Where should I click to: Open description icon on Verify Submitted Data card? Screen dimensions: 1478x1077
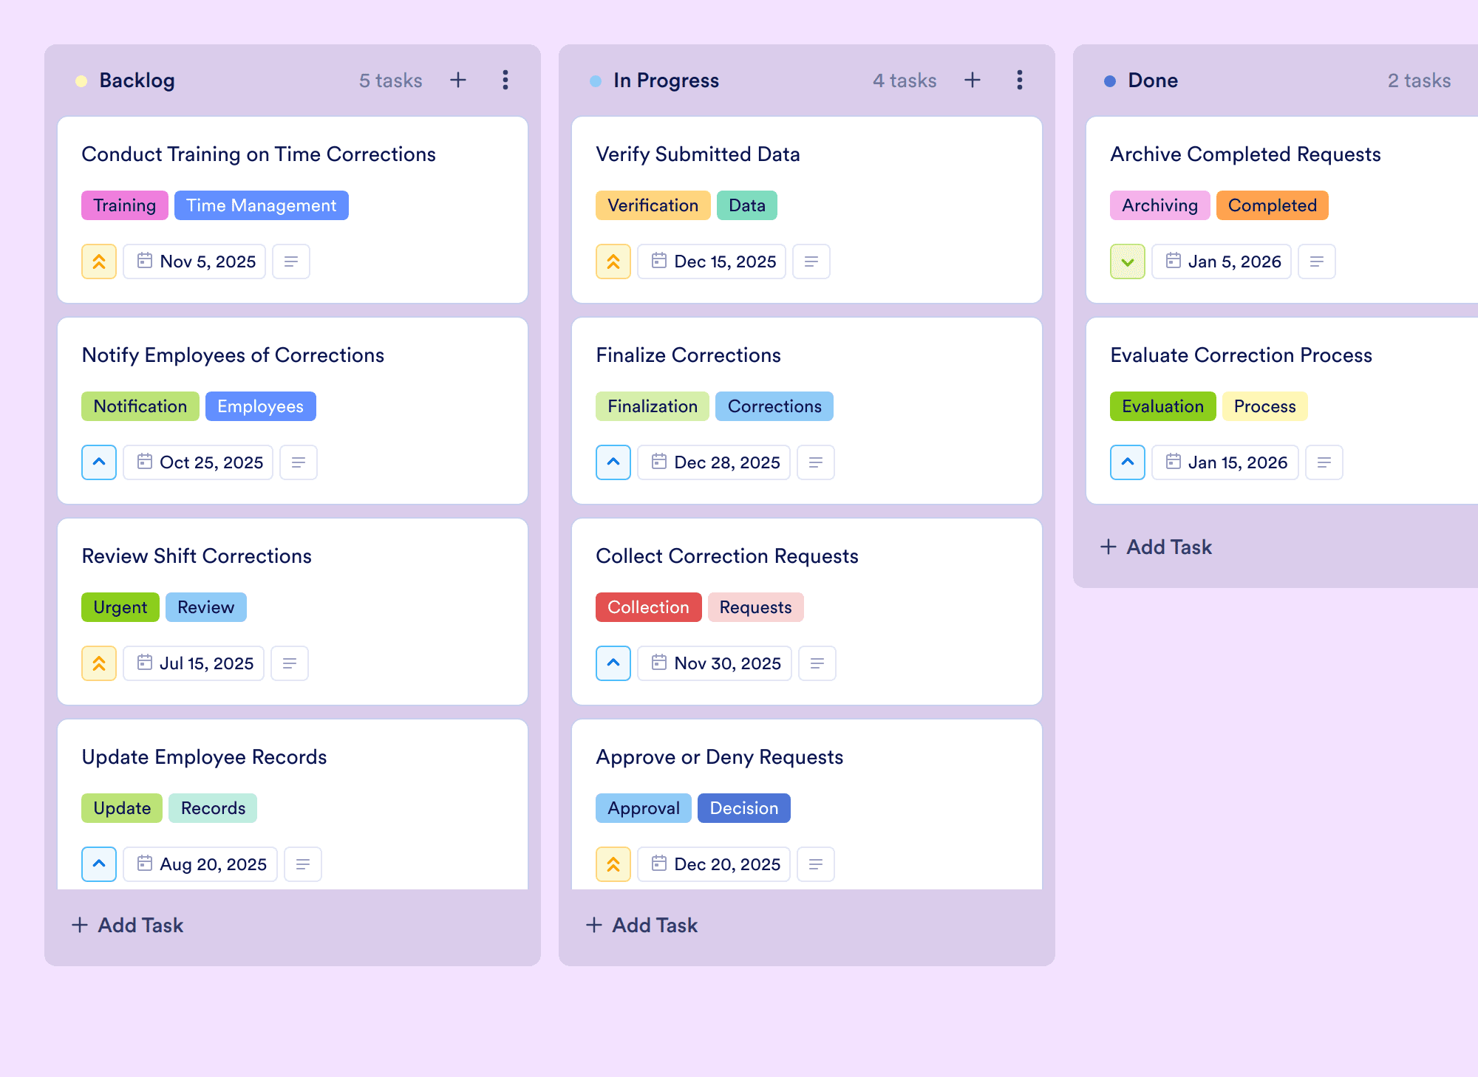[x=811, y=261]
